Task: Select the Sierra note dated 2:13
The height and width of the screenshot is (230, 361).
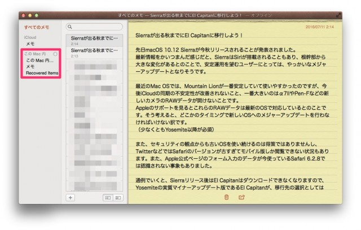Action: pyautogui.click(x=94, y=53)
